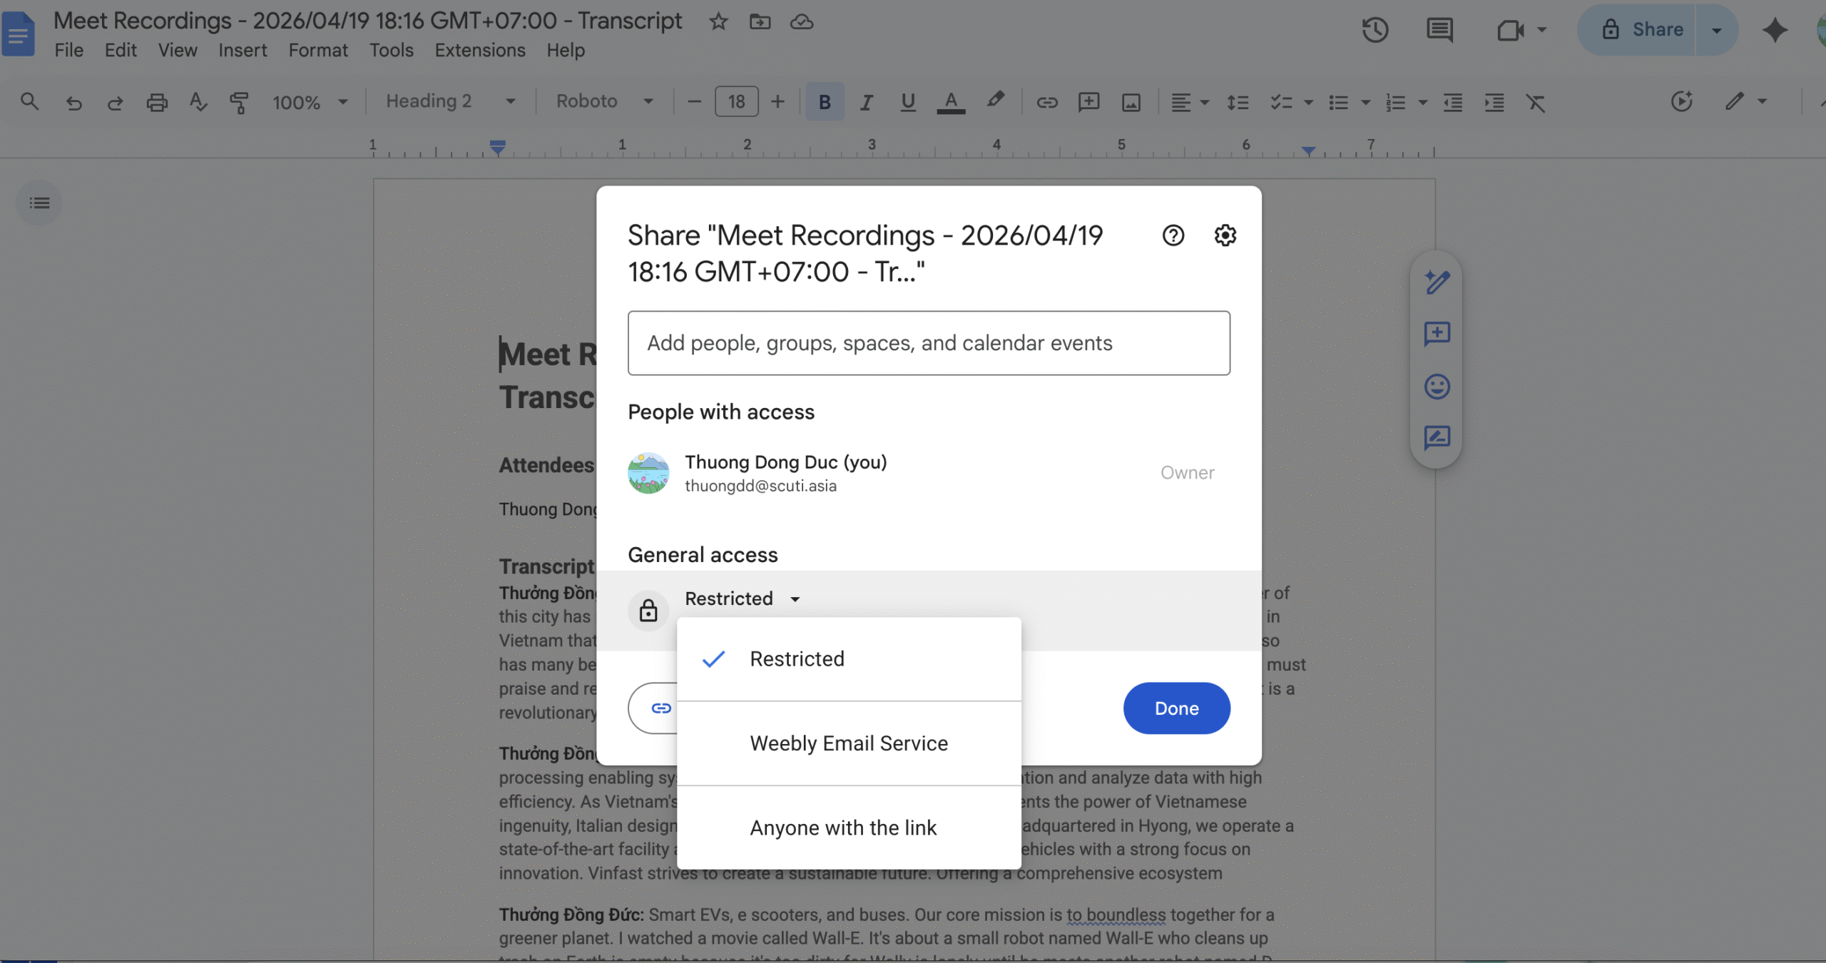This screenshot has height=963, width=1826.
Task: Open sharing settings gear icon
Action: (1225, 235)
